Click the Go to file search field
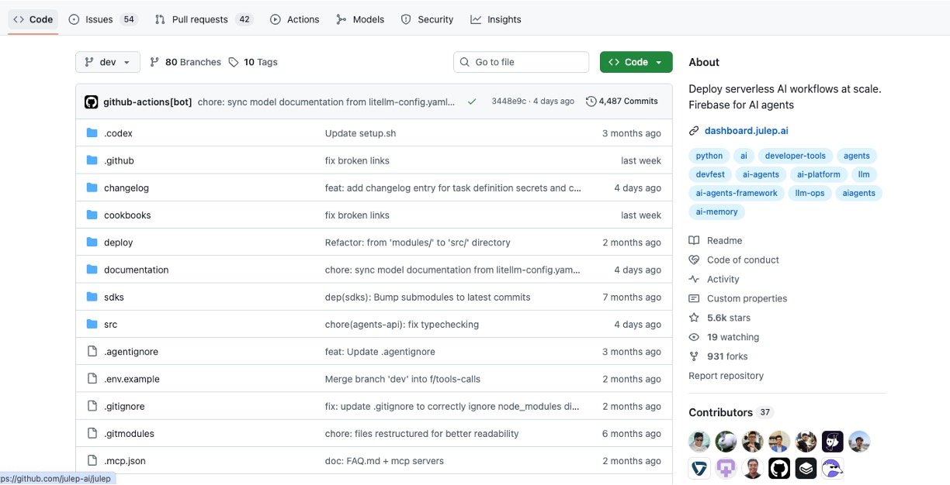Viewport: 950px width, 485px height. coord(522,62)
